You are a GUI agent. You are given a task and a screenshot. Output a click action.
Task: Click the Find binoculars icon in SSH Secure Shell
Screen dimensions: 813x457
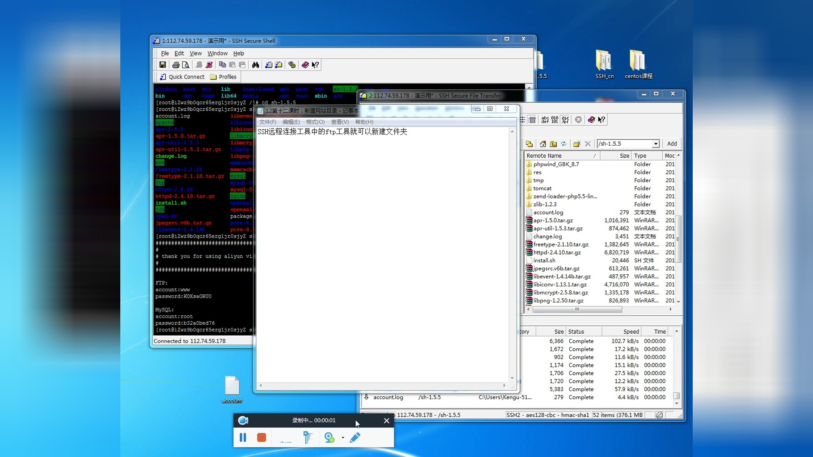pyautogui.click(x=255, y=65)
